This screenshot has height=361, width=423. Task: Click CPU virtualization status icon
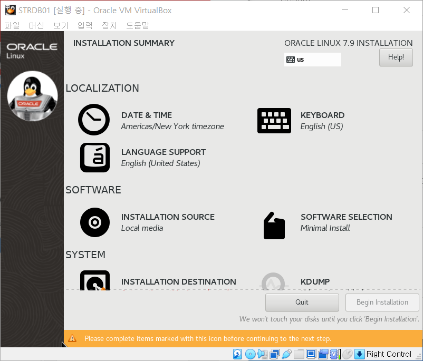click(334, 354)
